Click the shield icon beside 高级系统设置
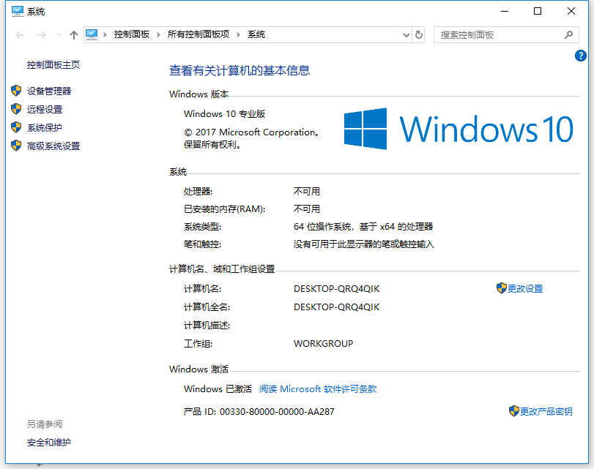594x469 pixels. click(x=16, y=146)
